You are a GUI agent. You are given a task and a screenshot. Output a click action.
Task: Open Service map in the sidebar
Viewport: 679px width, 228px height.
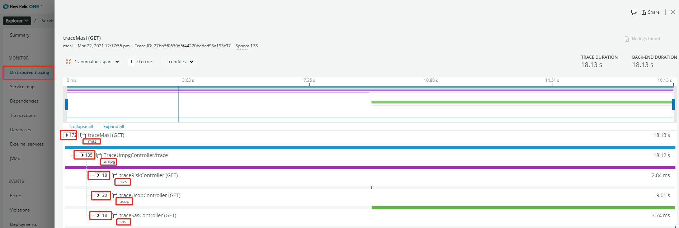point(22,87)
